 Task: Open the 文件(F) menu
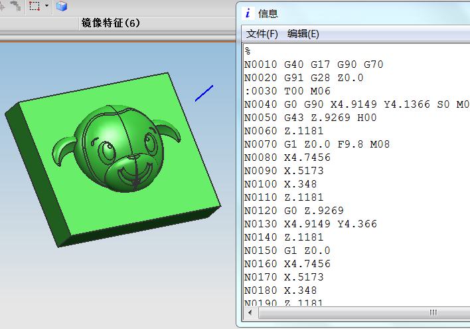pyautogui.click(x=262, y=34)
